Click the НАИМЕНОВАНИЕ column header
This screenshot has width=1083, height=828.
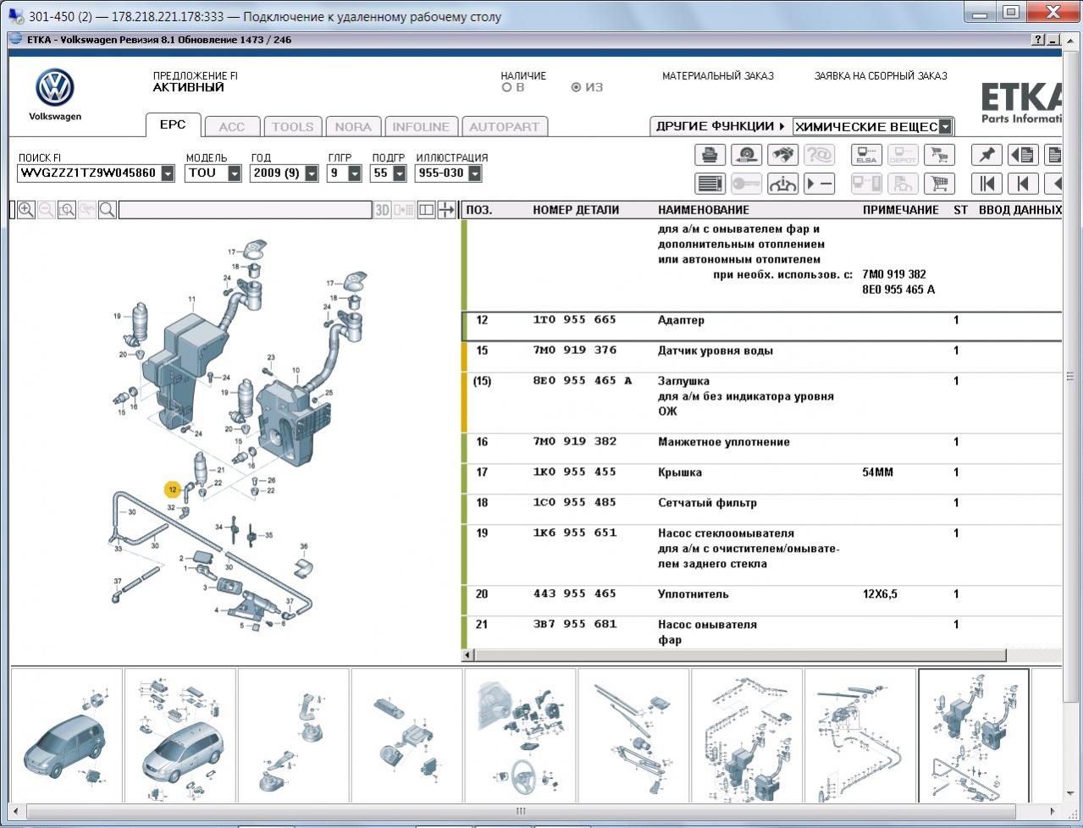(704, 210)
